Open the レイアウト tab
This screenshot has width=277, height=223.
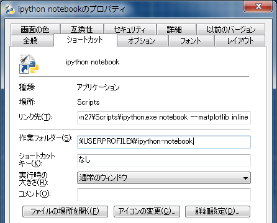[240, 41]
